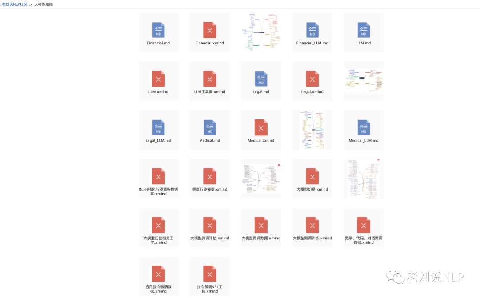The width and height of the screenshot is (480, 298).
Task: Open the 大模型微调训练.xmind file icon
Action: pyautogui.click(x=312, y=225)
